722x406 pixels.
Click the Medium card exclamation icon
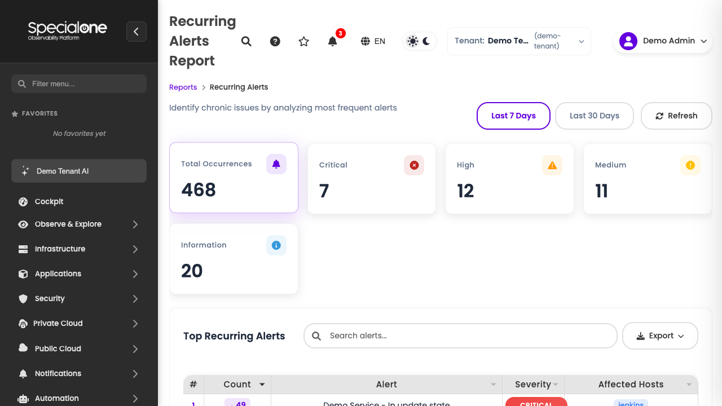click(690, 165)
